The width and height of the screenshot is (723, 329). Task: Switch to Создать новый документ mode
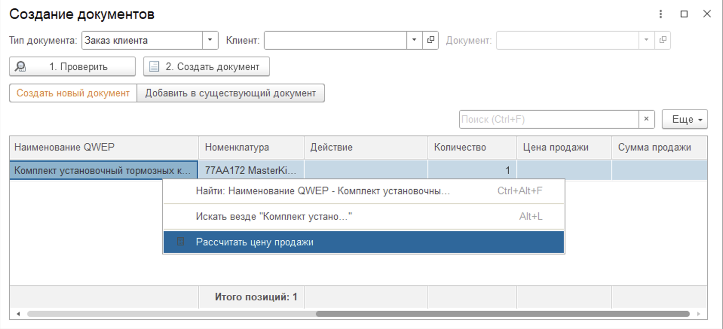click(x=73, y=93)
